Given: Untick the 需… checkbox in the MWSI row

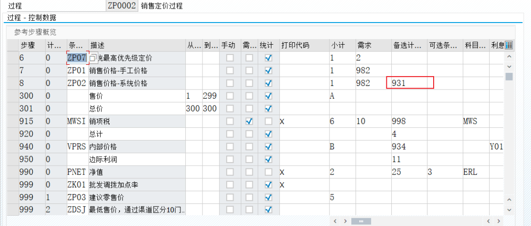Looking at the screenshot, I should [x=249, y=121].
